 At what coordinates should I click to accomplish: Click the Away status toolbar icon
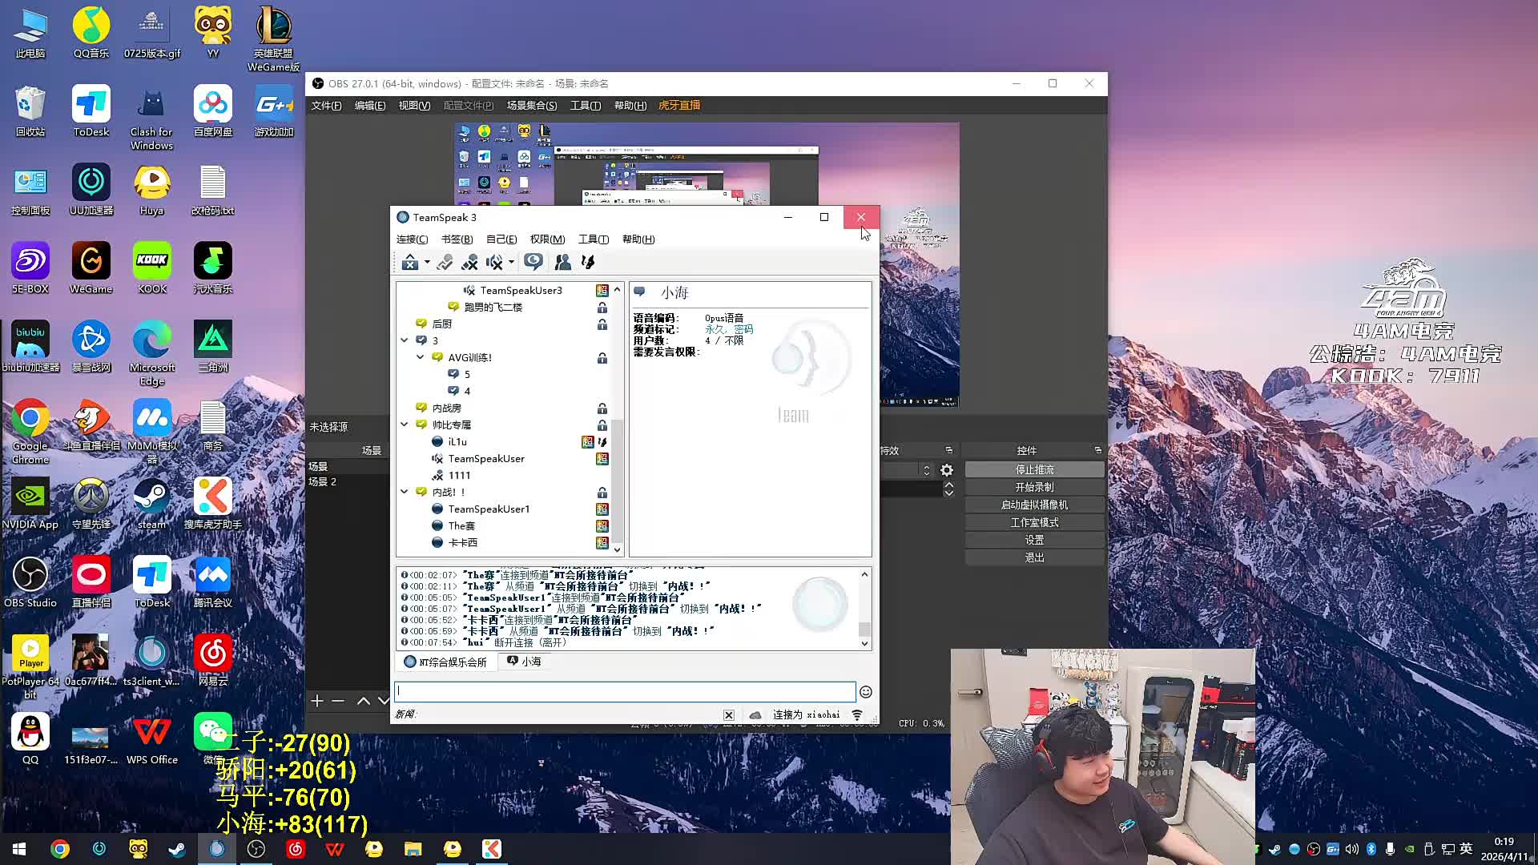point(409,262)
